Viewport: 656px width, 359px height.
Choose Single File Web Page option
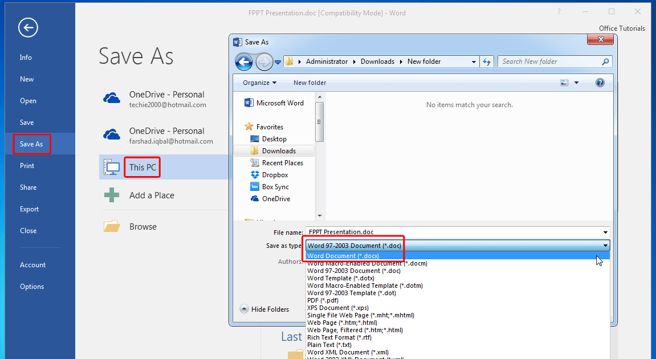pyautogui.click(x=458, y=315)
